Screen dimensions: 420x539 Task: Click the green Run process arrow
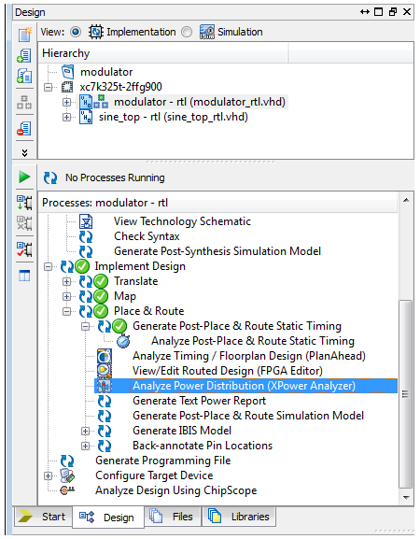coord(24,177)
